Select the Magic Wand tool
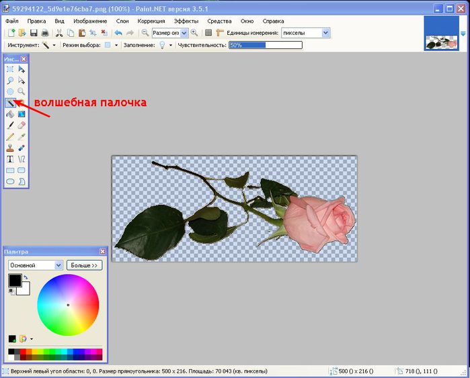Screen dimensions: 470x378 click(x=10, y=103)
